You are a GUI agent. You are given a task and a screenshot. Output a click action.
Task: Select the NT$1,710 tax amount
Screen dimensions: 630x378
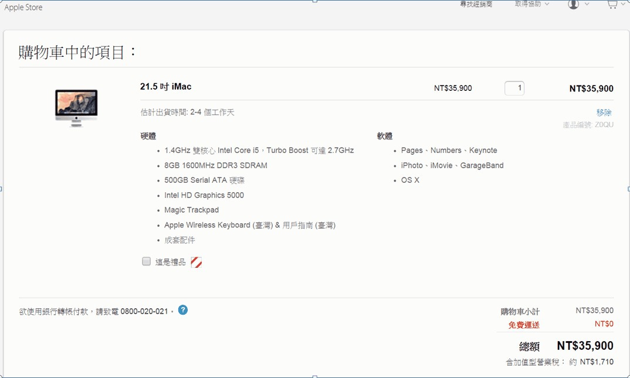(597, 362)
